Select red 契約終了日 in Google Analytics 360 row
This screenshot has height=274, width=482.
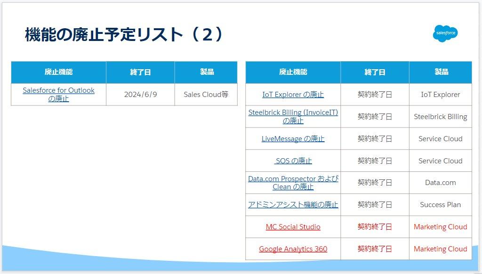[375, 249]
